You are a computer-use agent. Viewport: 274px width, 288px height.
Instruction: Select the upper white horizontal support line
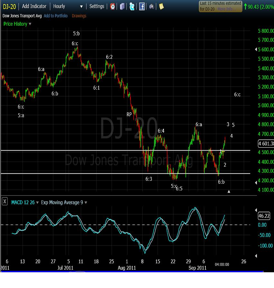pyautogui.click(x=126, y=151)
